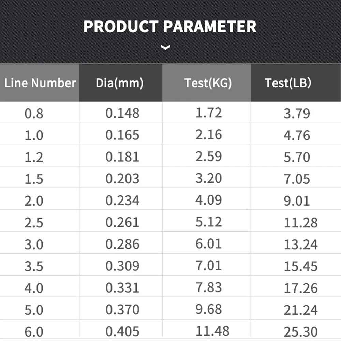This screenshot has height=341, width=341.
Task: Click the down chevron below Product Parameter
Action: [165, 48]
